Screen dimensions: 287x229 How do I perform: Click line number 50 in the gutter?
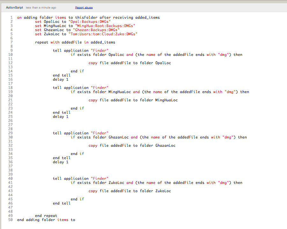(x=11, y=220)
